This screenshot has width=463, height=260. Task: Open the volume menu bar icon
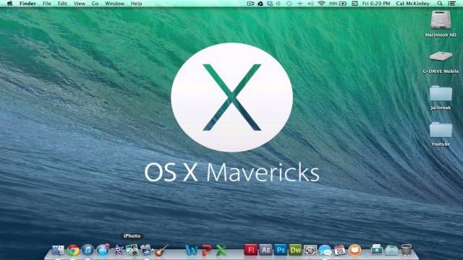pos(310,4)
